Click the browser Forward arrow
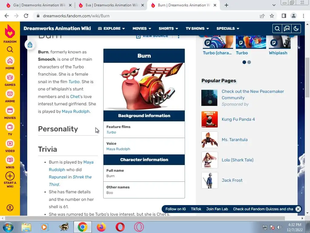The width and height of the screenshot is (310, 233). 16,16
